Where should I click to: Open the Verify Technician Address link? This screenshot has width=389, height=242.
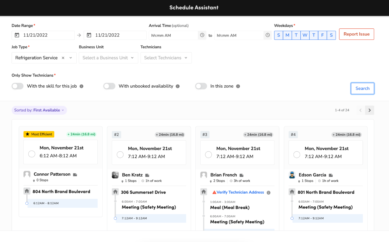(240, 192)
